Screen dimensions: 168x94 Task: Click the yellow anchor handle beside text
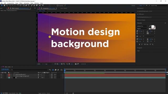[50, 37]
